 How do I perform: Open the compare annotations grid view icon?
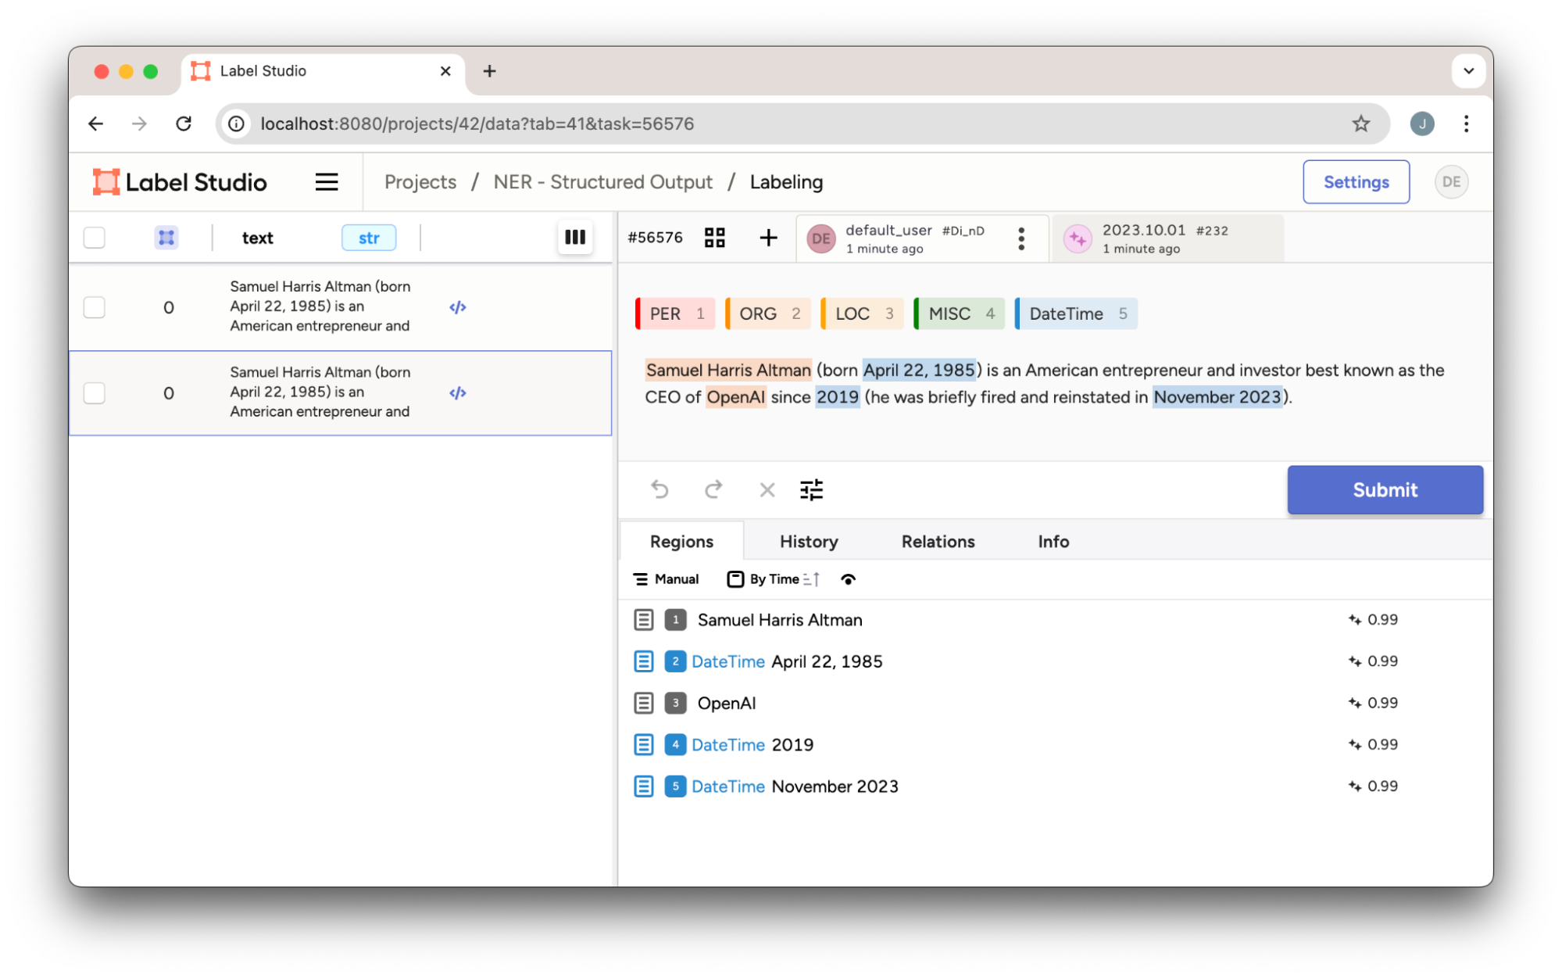coord(714,238)
